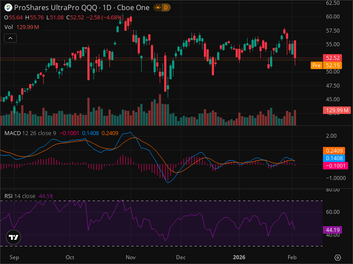Click the ProShares symbol logo icon
This screenshot has width=353, height=264.
coord(8,7)
